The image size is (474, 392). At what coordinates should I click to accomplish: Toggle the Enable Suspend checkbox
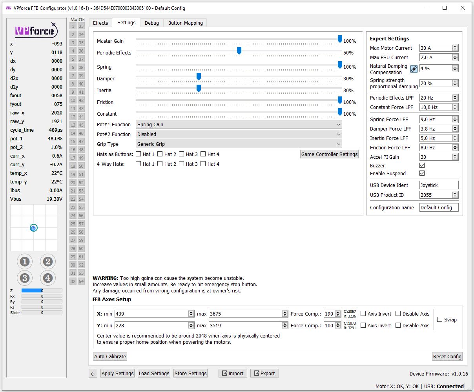click(422, 173)
